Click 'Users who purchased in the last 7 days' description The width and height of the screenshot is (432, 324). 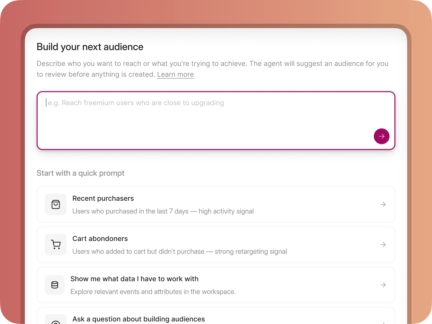coord(163,211)
